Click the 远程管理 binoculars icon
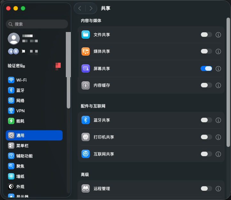This screenshot has height=200, width=231. (85, 188)
